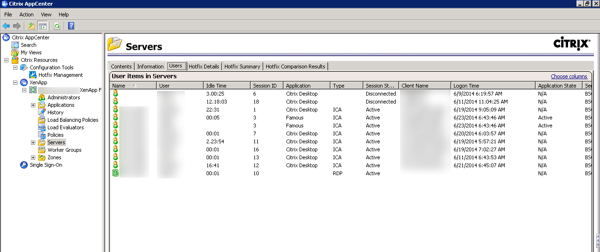600x252 pixels.
Task: Expand the Zones folder
Action: [x=33, y=157]
